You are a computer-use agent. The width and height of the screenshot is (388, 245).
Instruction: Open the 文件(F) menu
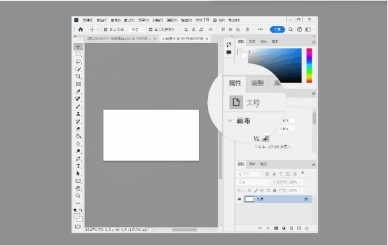coord(88,20)
